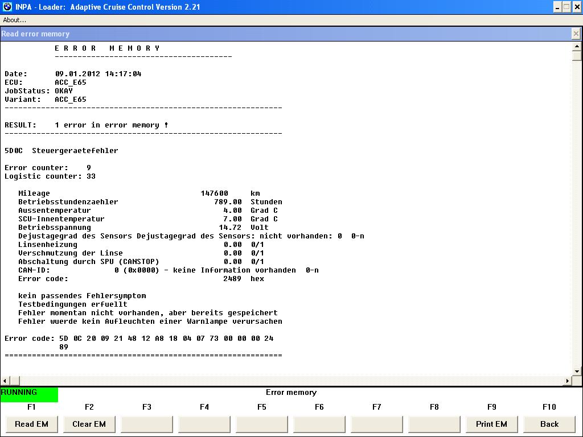The width and height of the screenshot is (583, 437).
Task: Click the 'Fehler momentan nicht vorhanden' line
Action: click(148, 313)
